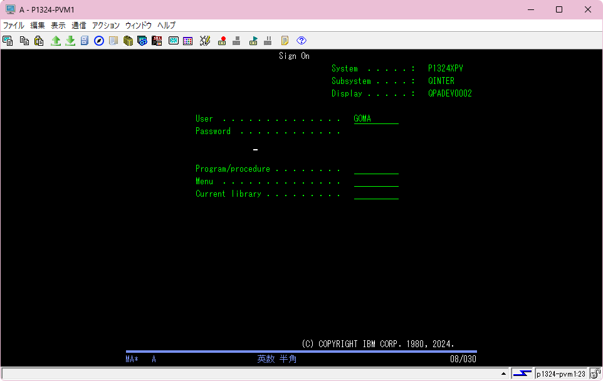Open the ヘルプ menu
Image resolution: width=603 pixels, height=381 pixels.
pos(166,25)
